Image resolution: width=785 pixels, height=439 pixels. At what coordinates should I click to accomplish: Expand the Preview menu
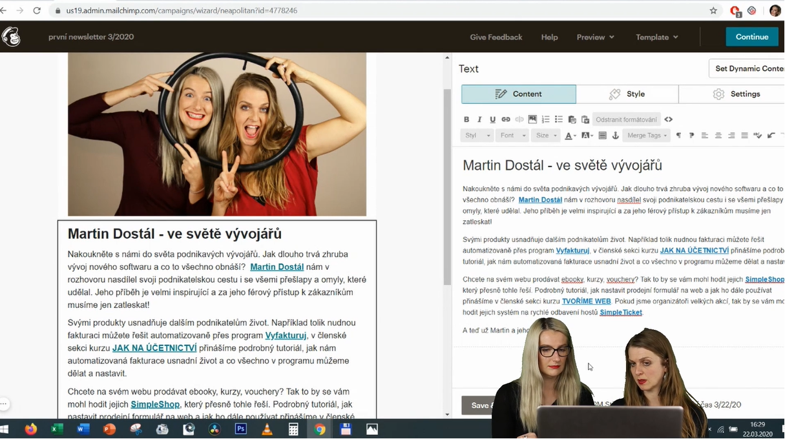point(595,37)
